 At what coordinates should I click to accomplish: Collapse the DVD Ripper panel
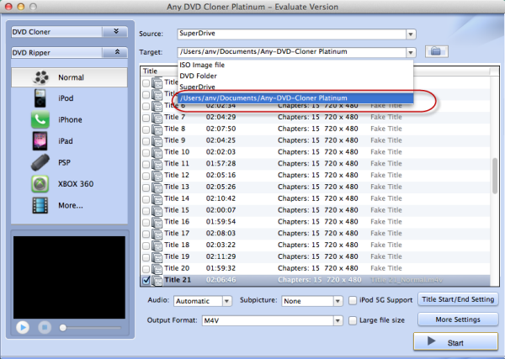click(x=115, y=52)
